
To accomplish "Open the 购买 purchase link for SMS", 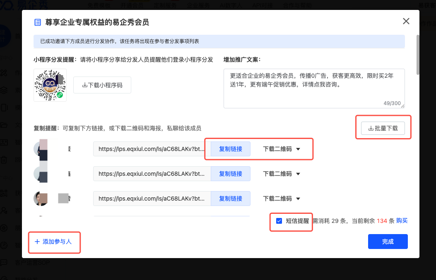I will pos(402,220).
